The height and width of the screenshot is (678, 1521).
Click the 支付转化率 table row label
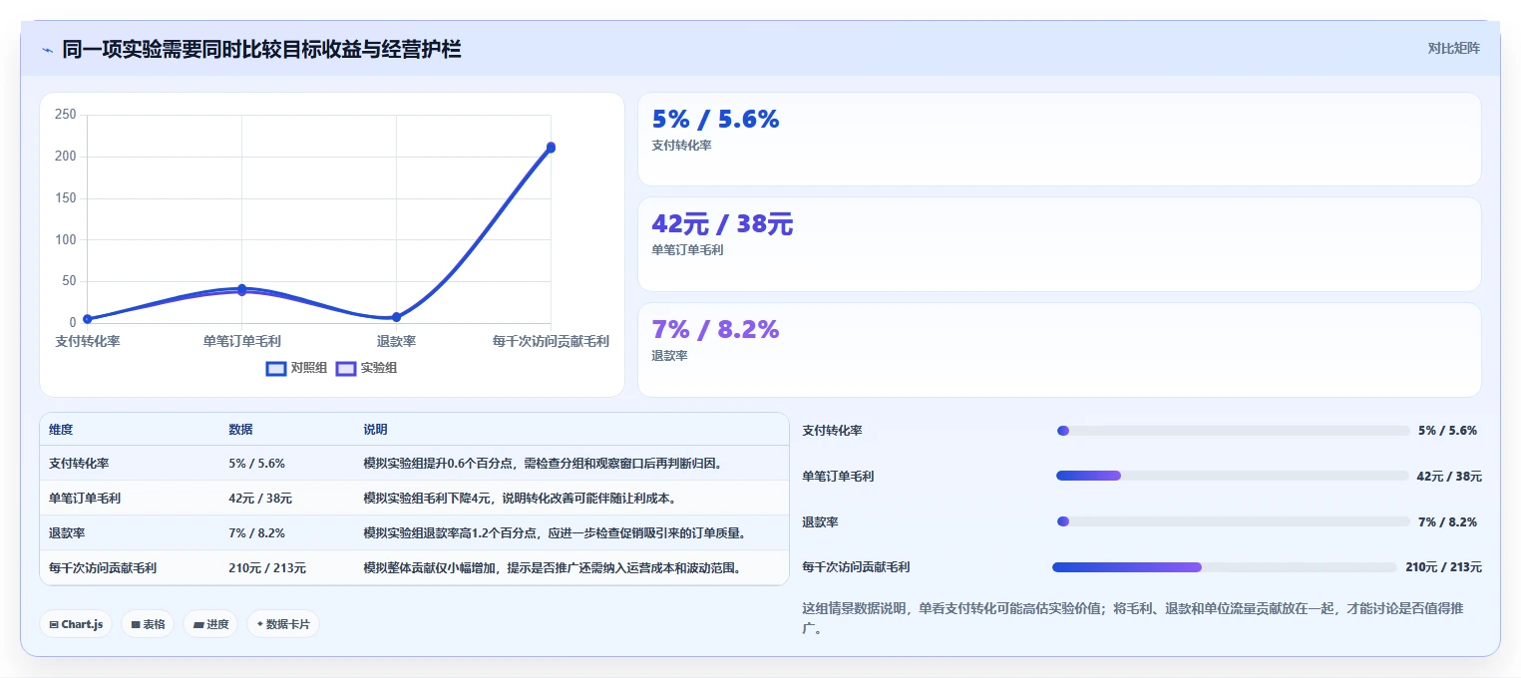pyautogui.click(x=79, y=464)
